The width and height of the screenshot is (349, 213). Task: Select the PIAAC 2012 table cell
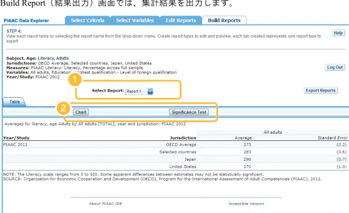(16, 145)
